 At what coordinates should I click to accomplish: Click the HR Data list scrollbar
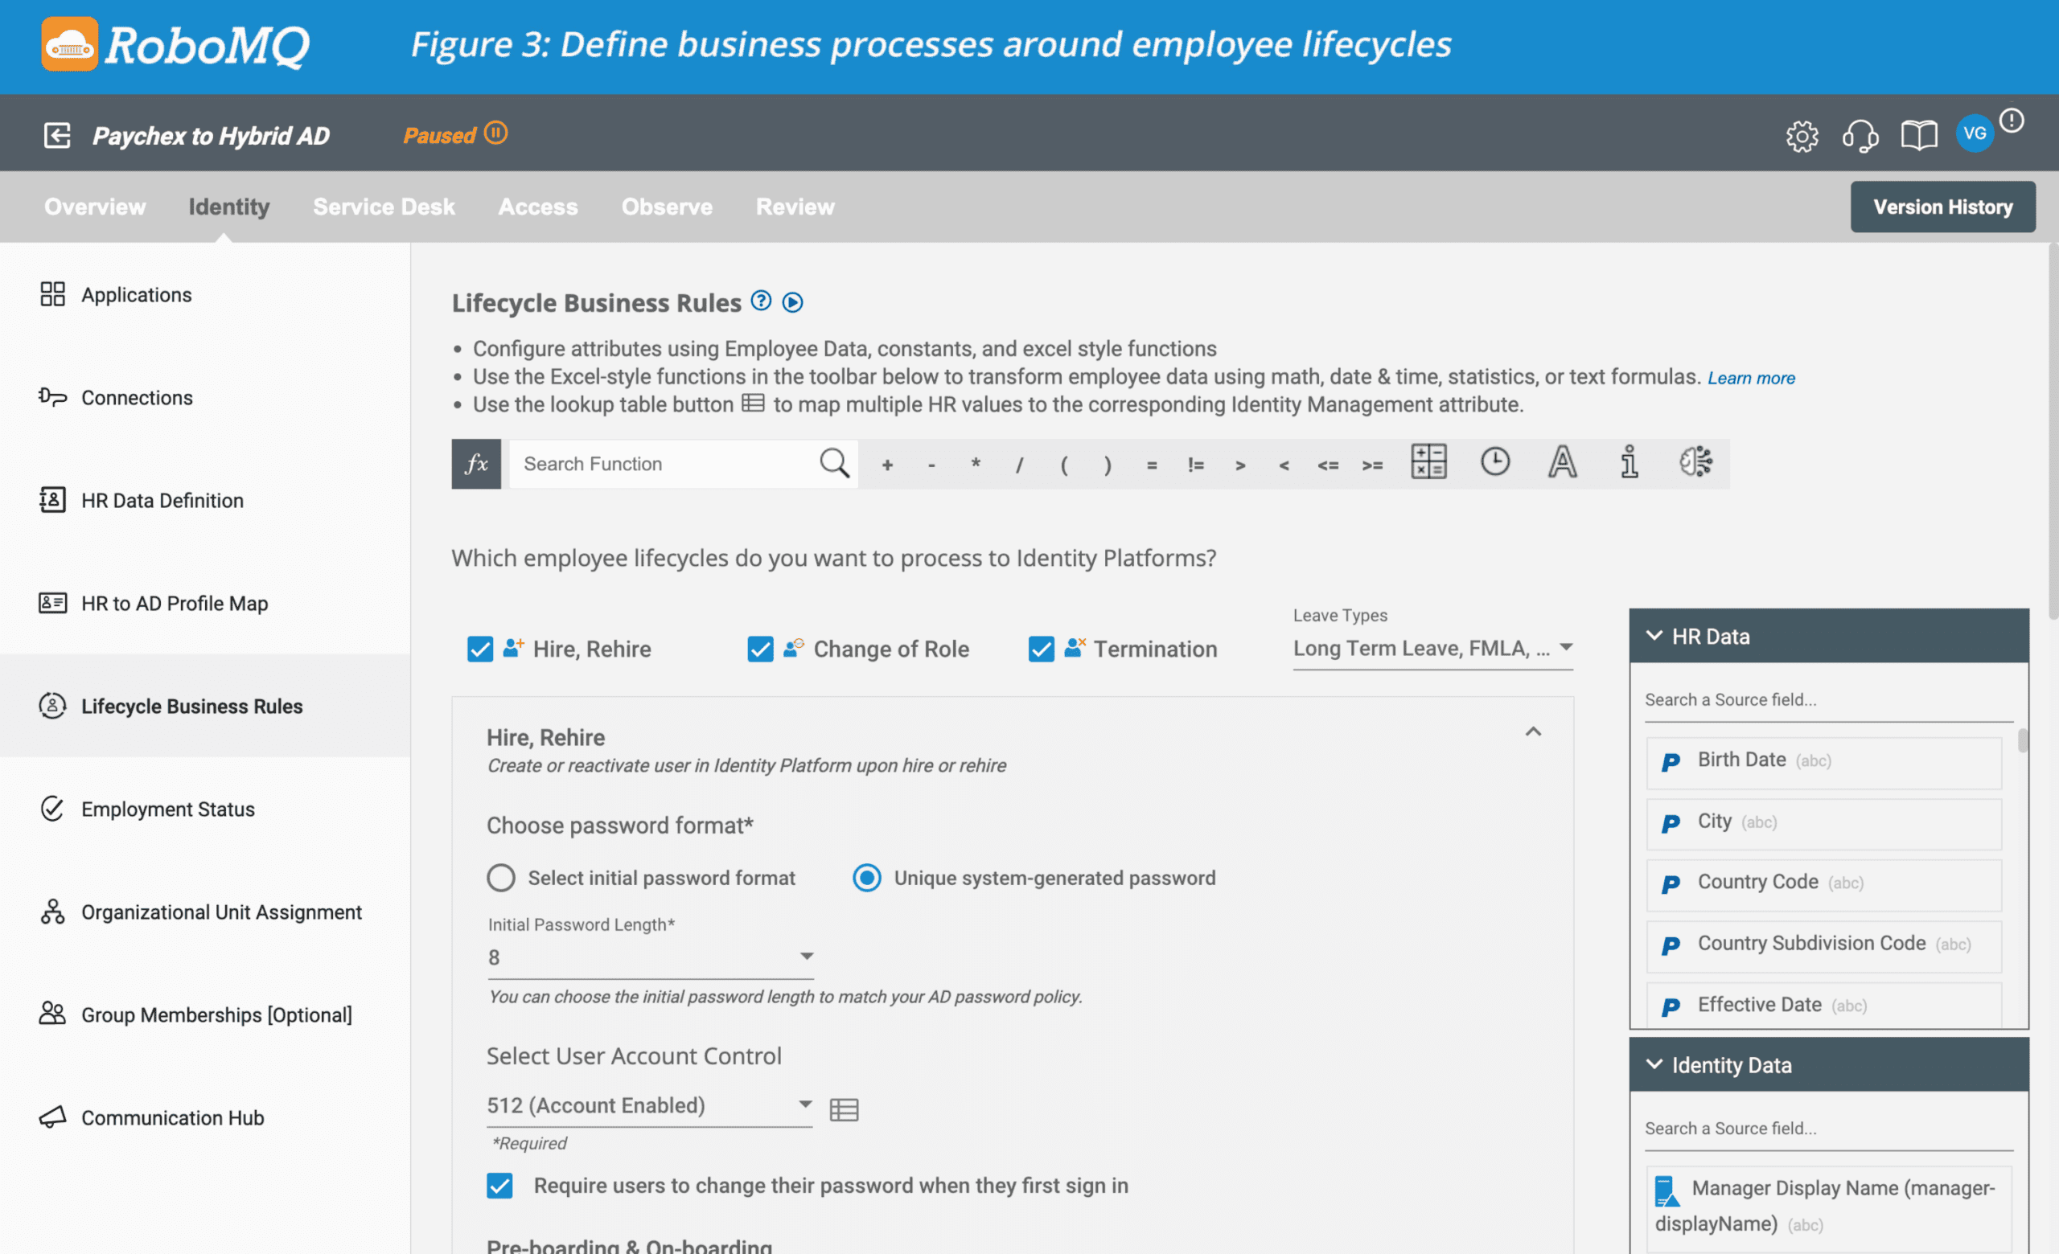(x=2022, y=741)
